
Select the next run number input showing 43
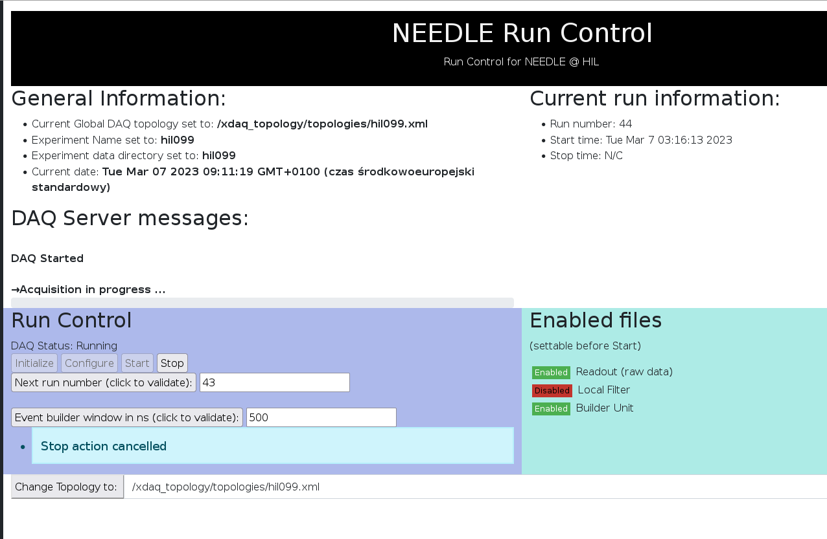coord(274,382)
